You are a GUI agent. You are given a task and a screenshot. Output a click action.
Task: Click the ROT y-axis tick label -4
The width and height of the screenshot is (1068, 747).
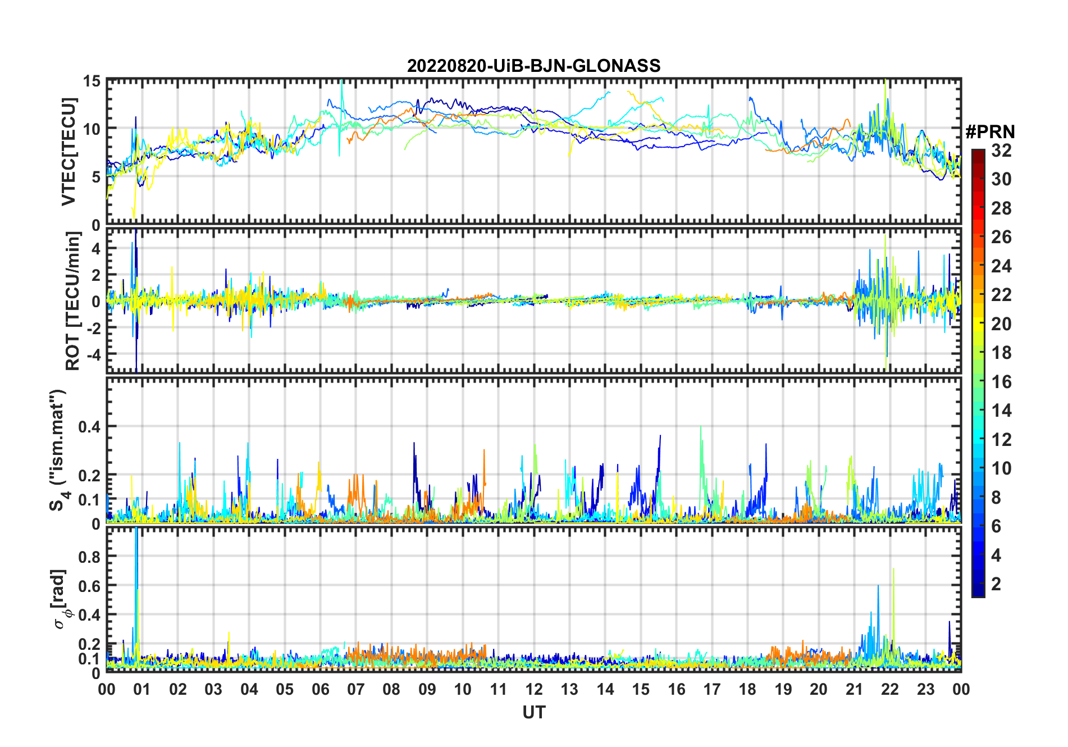click(x=93, y=355)
